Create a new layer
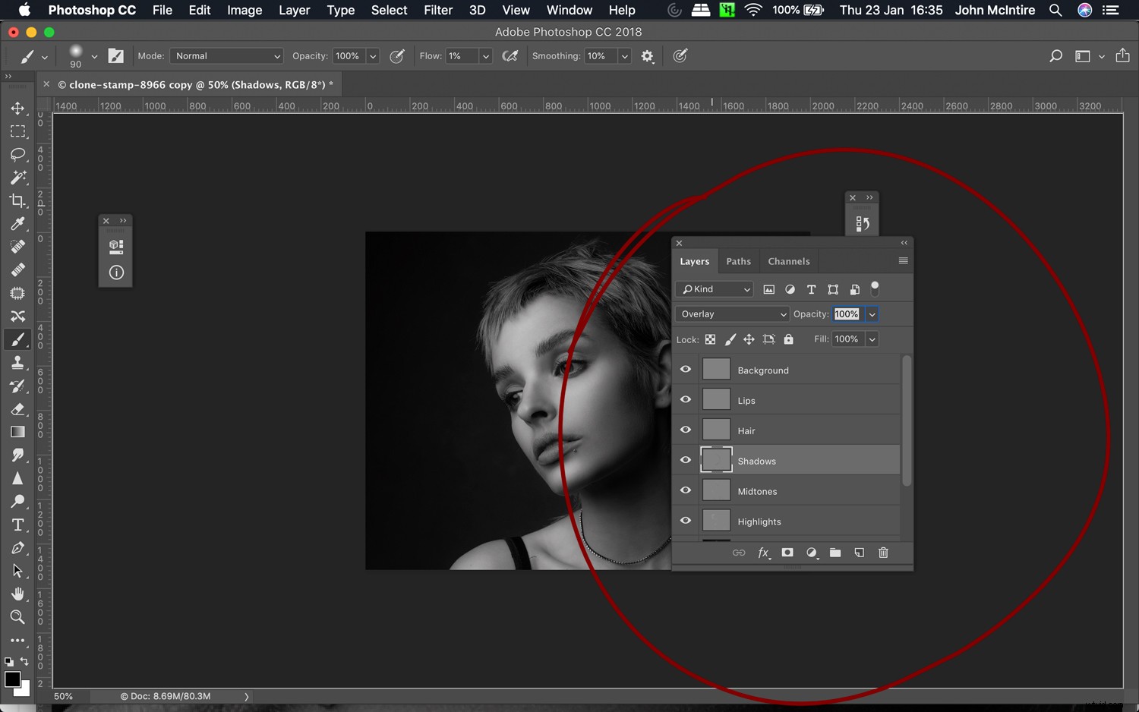The height and width of the screenshot is (712, 1139). coord(859,553)
